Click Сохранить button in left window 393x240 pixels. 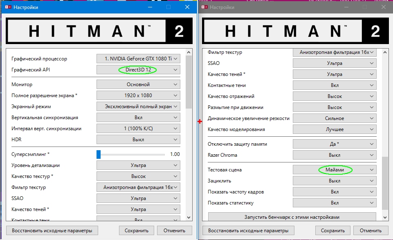coord(137,231)
